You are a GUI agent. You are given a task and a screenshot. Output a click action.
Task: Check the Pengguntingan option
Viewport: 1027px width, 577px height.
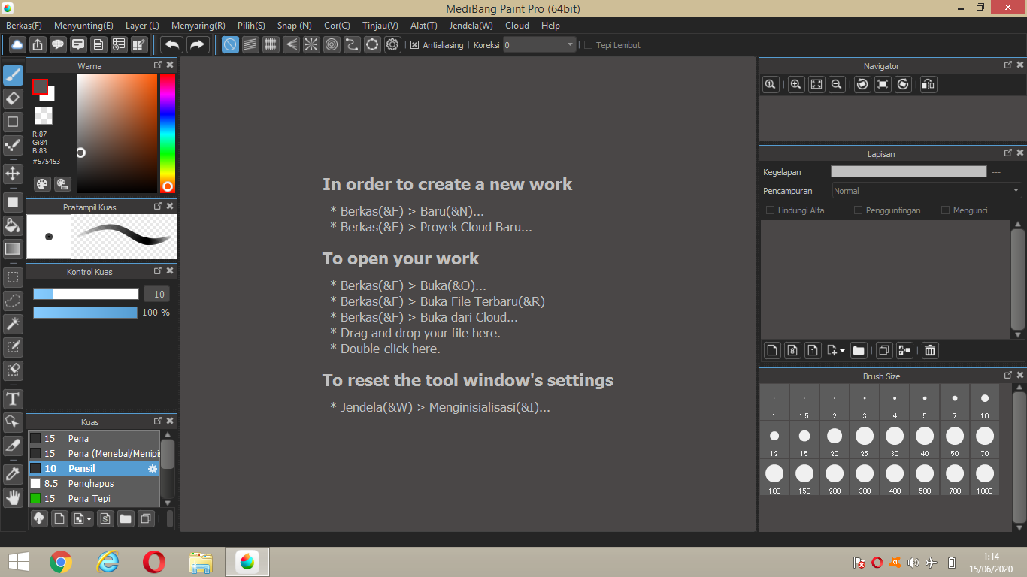[x=858, y=210]
